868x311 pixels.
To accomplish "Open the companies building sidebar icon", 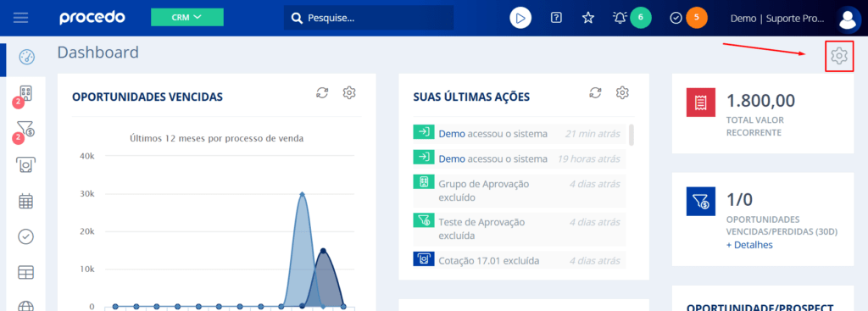I will pyautogui.click(x=26, y=93).
